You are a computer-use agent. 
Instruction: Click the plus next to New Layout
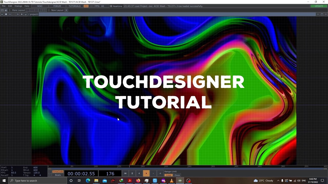click(x=66, y=10)
